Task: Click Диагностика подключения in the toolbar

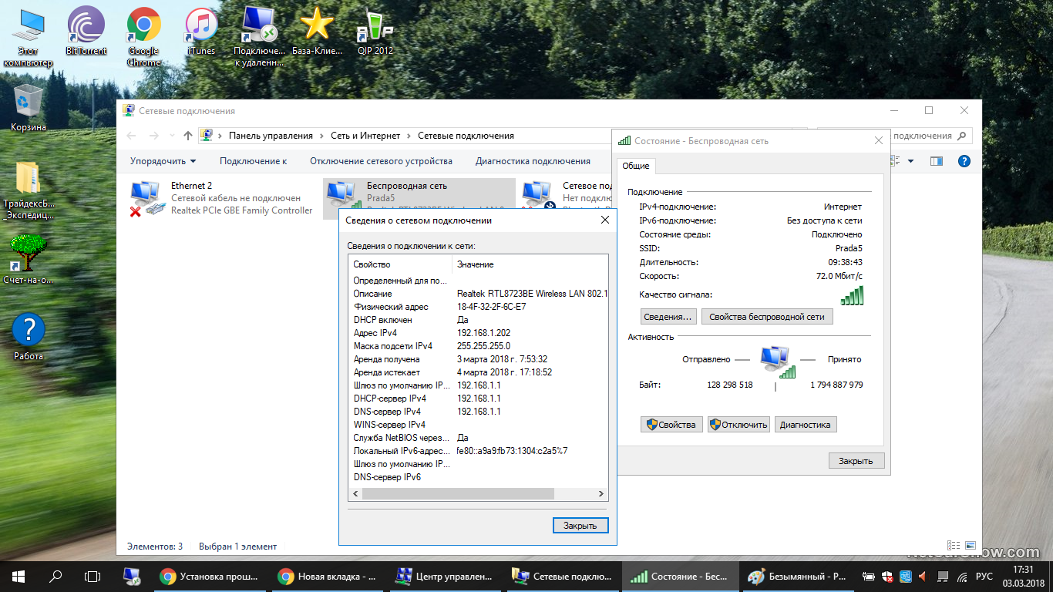Action: [533, 161]
